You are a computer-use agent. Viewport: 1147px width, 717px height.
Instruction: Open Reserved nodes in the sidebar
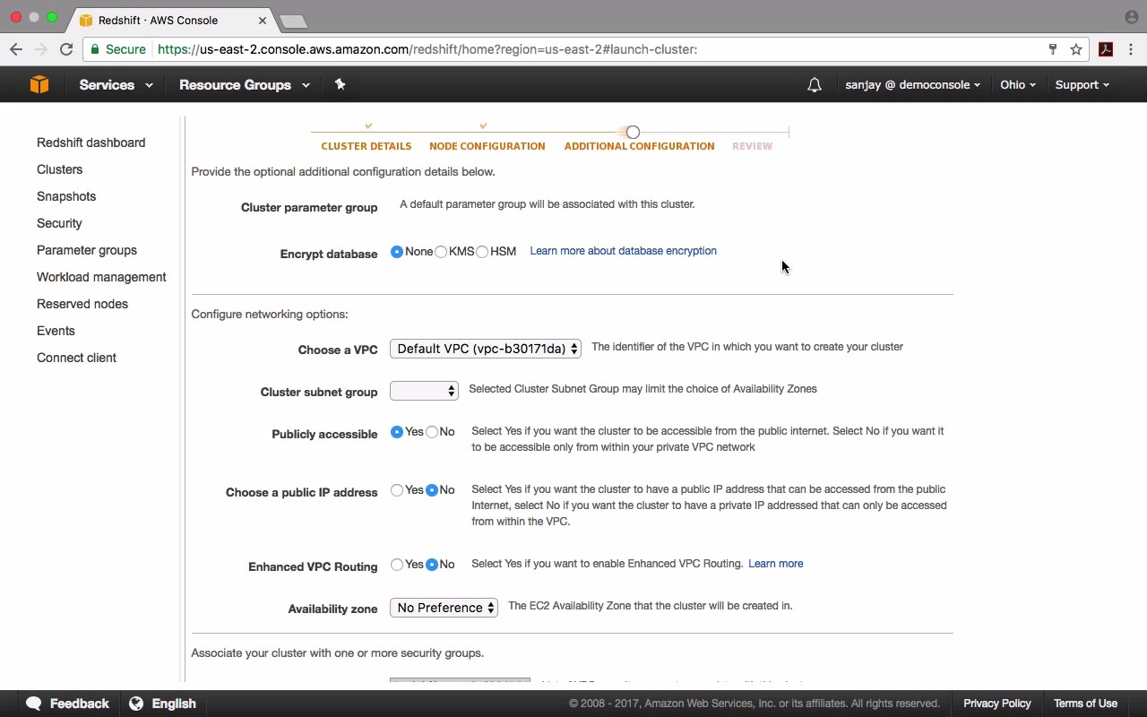[82, 304]
